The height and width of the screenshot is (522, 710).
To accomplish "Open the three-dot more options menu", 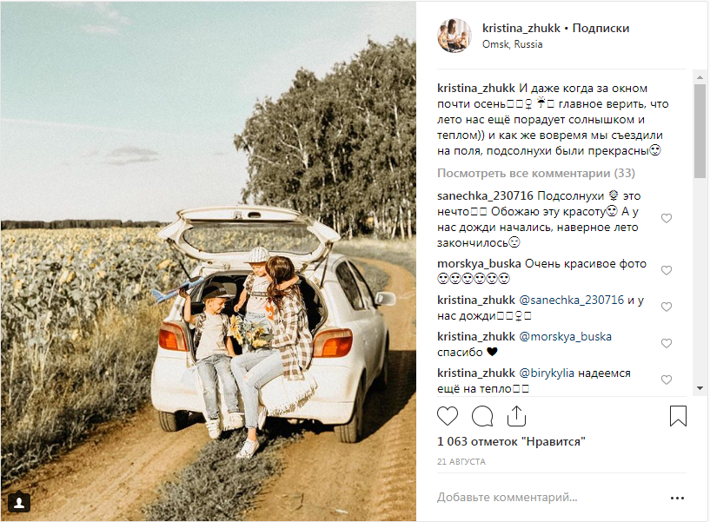I will (677, 498).
